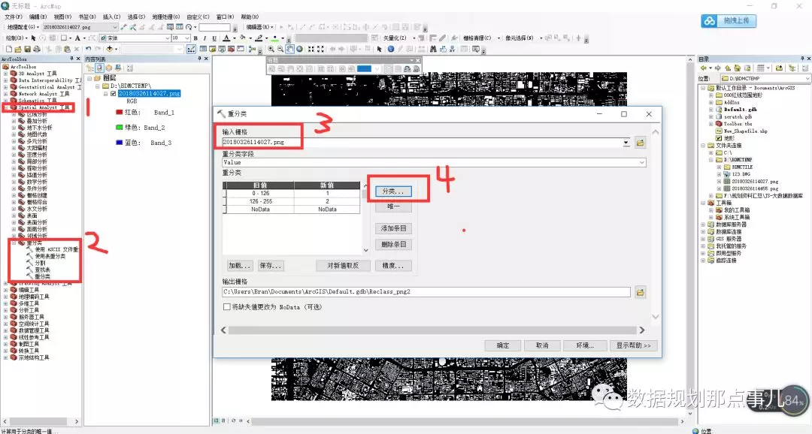Click the New map document icon

(x=9, y=49)
